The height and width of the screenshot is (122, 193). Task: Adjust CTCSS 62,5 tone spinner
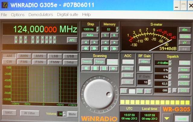[x=170, y=84]
